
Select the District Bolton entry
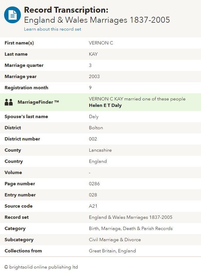tap(95, 128)
